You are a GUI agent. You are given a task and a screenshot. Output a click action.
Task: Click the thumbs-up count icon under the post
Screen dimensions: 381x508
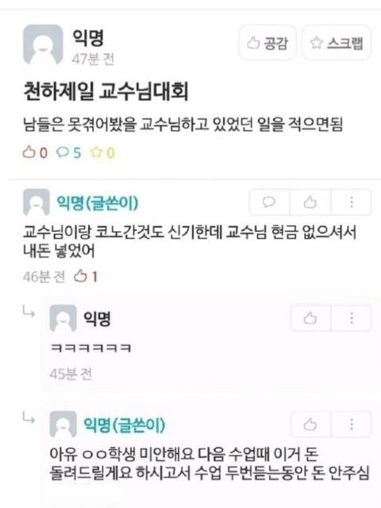(x=29, y=152)
